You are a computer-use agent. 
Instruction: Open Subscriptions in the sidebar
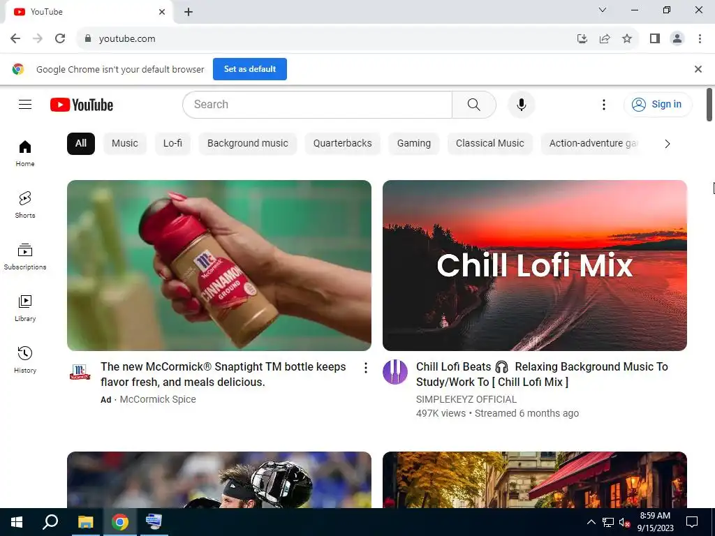[x=25, y=257]
